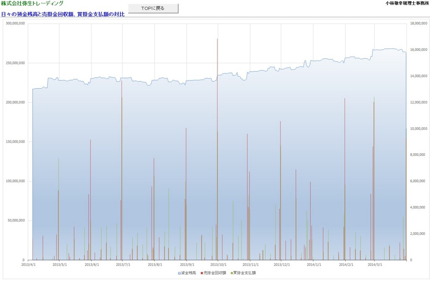Select the 資金残高 legend label
Image resolution: width=430 pixels, height=285 pixels.
(x=189, y=273)
